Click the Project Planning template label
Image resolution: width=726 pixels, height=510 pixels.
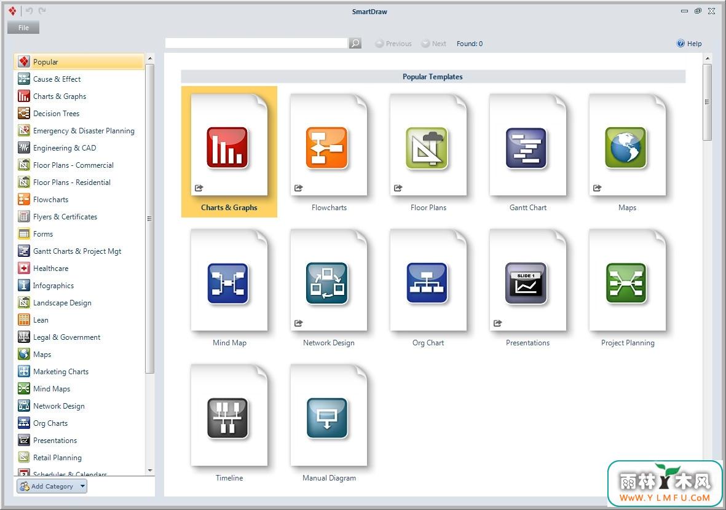click(628, 343)
